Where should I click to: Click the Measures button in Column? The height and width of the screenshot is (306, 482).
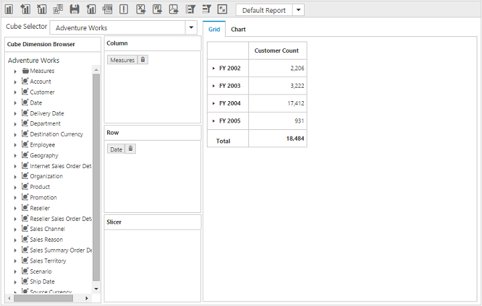122,60
